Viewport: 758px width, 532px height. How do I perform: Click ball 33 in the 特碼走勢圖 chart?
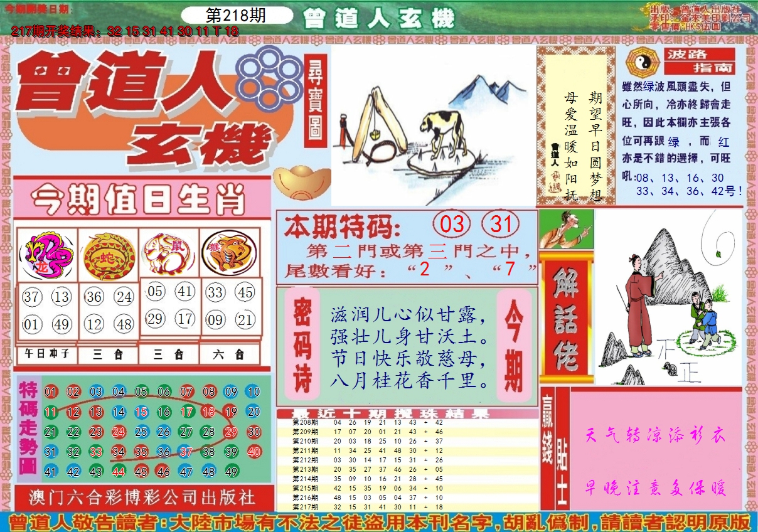click(x=96, y=452)
